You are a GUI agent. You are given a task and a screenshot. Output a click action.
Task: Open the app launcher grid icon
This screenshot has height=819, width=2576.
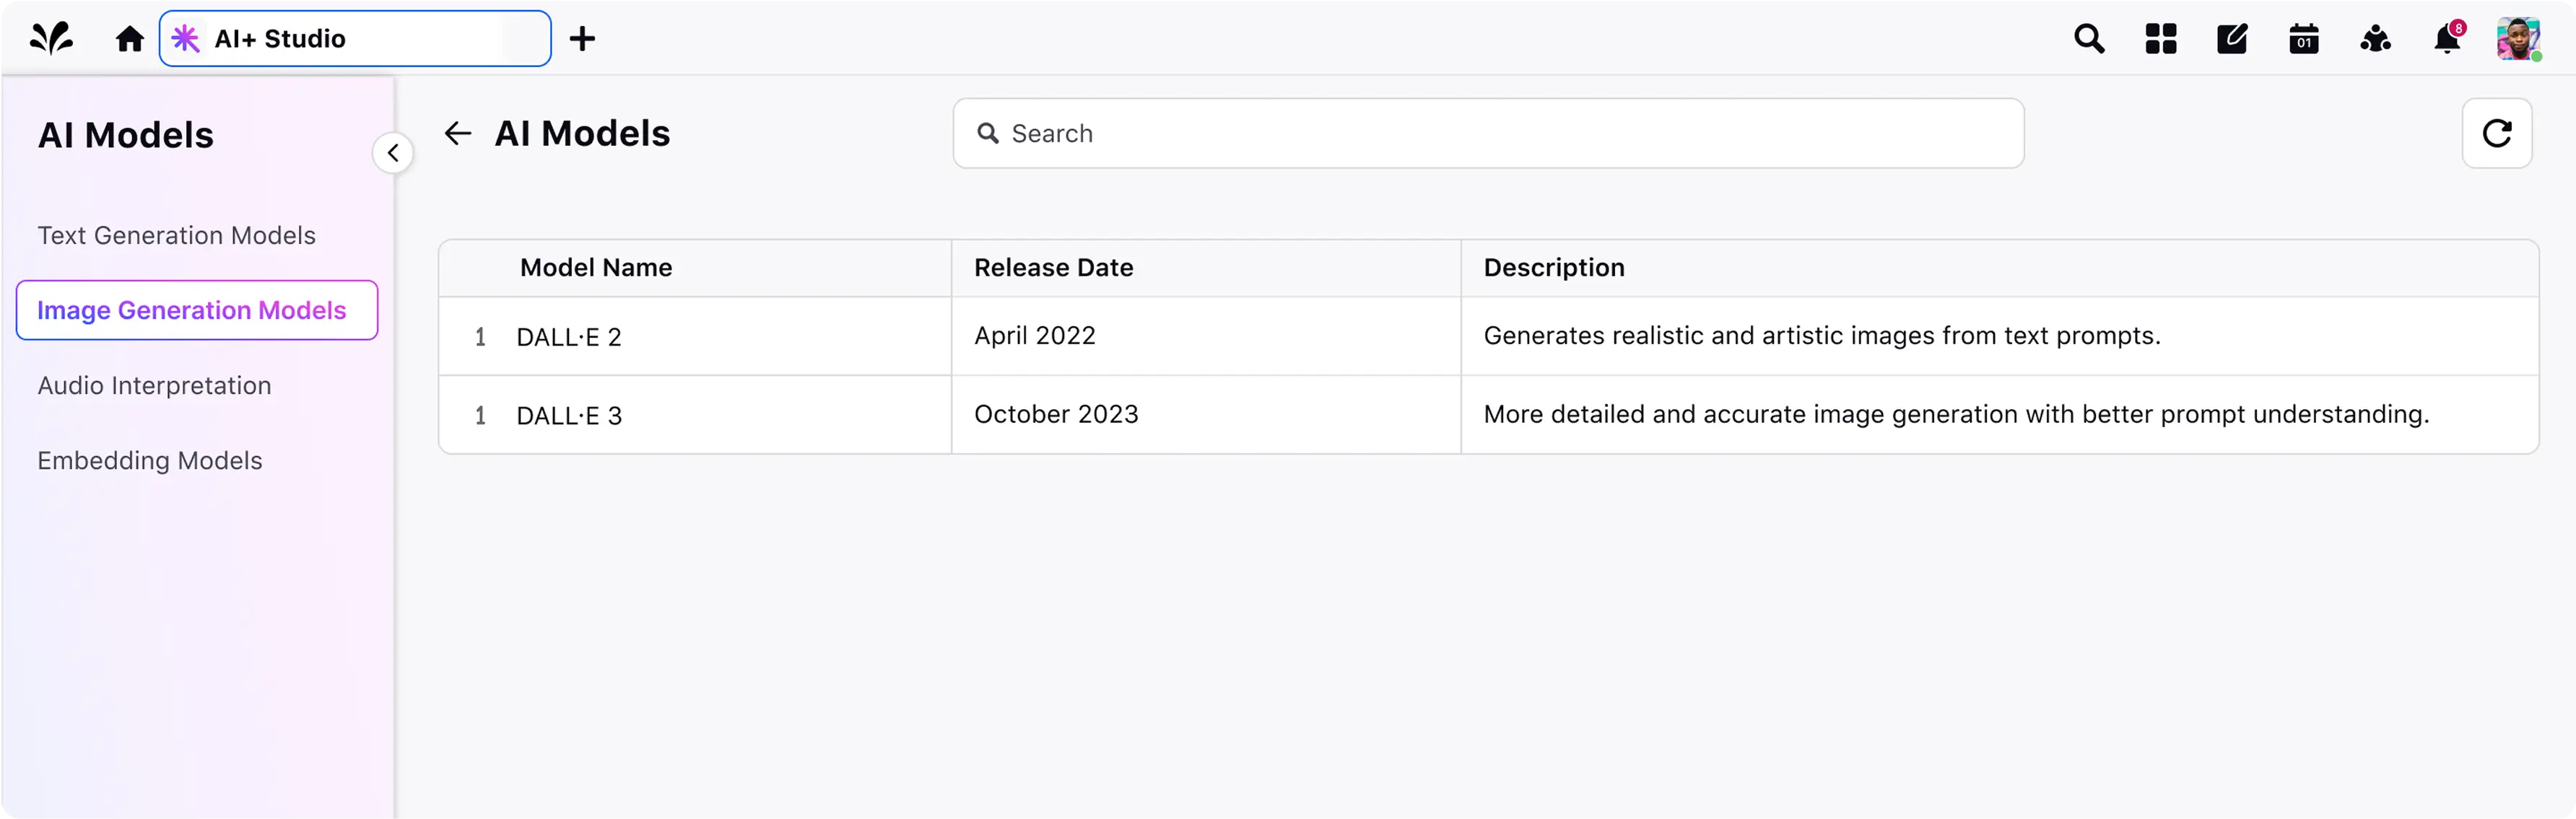pos(2160,39)
